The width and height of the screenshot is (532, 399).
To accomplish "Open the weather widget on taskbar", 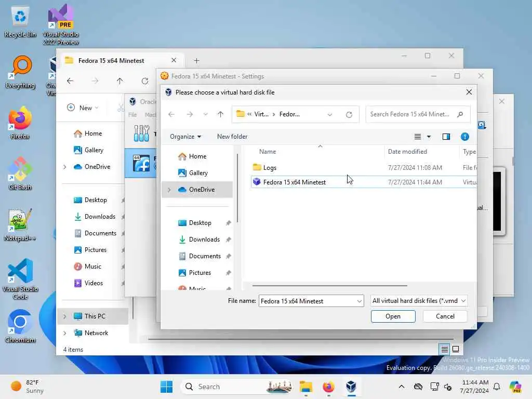I will pos(27,387).
